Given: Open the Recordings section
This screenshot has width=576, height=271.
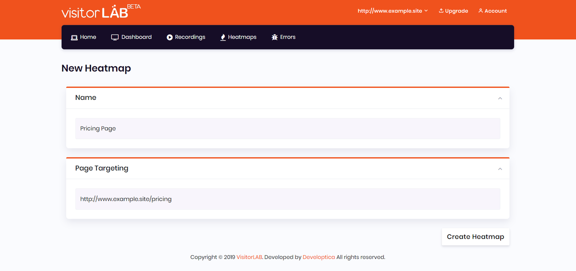Looking at the screenshot, I should pos(186,37).
